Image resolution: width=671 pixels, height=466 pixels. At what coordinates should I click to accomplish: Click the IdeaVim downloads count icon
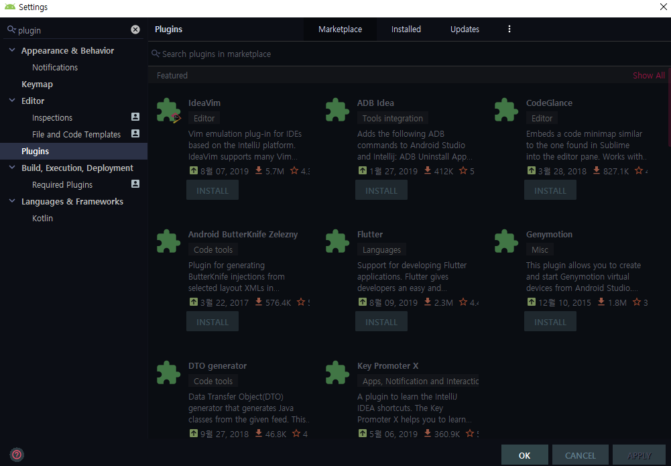tap(259, 171)
